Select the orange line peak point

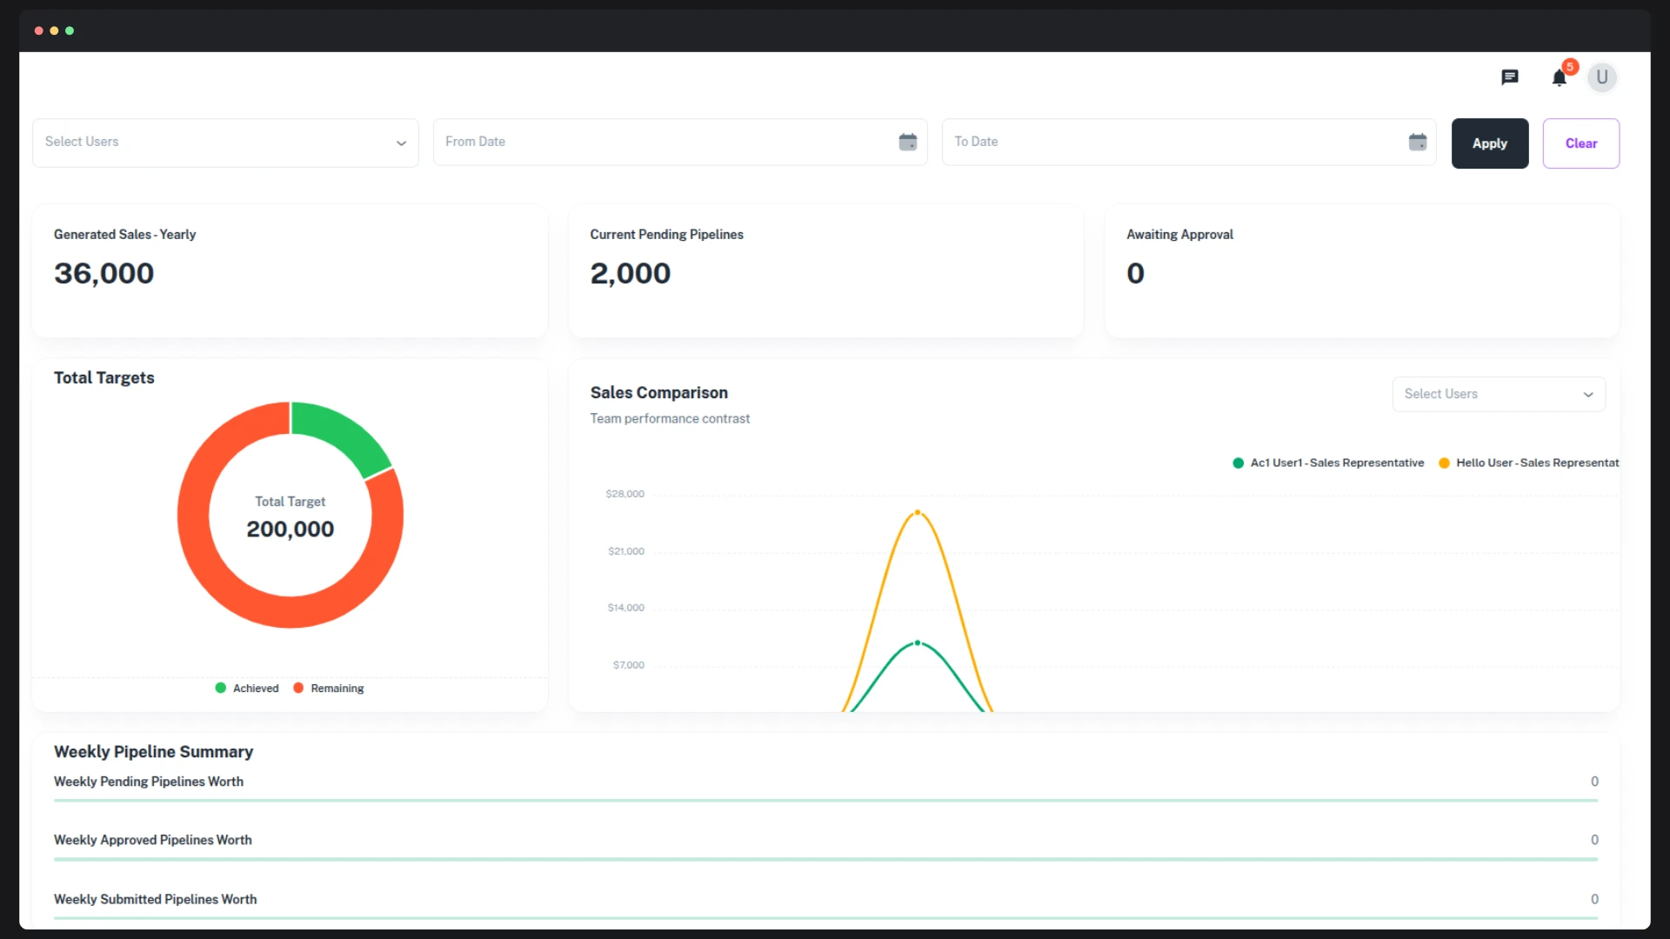(x=917, y=513)
